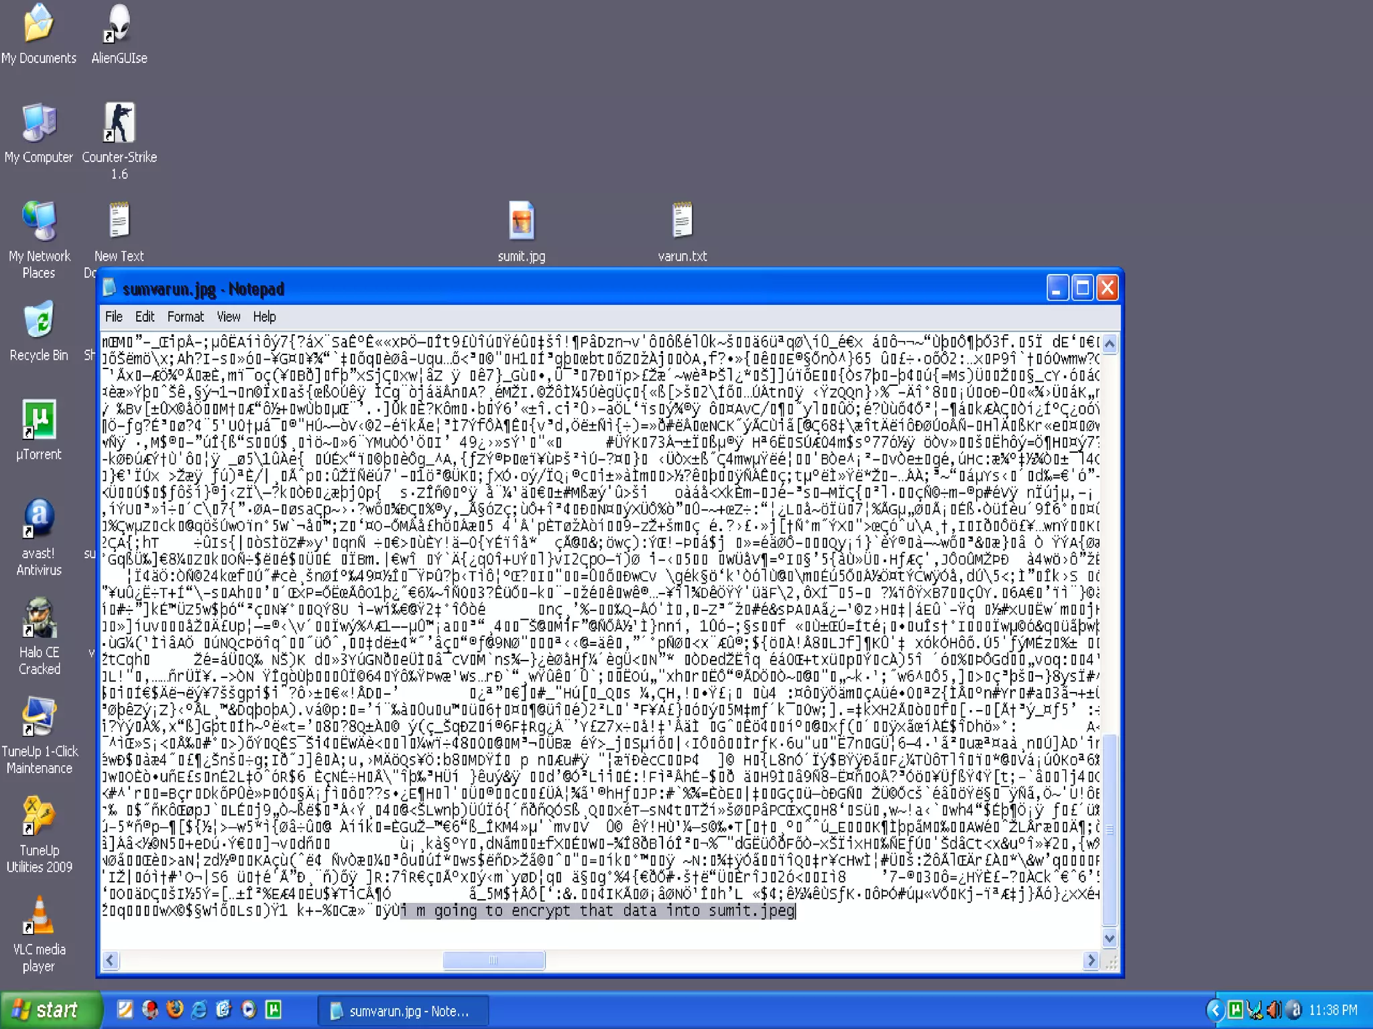Viewport: 1373px width, 1029px height.
Task: Open the Edit menu
Action: tap(144, 317)
